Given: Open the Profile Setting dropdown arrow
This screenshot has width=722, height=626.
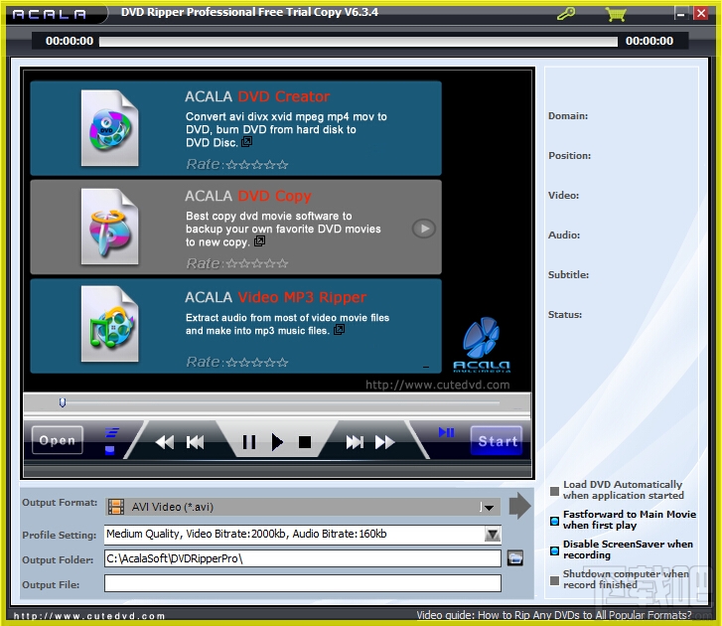Looking at the screenshot, I should (x=493, y=535).
